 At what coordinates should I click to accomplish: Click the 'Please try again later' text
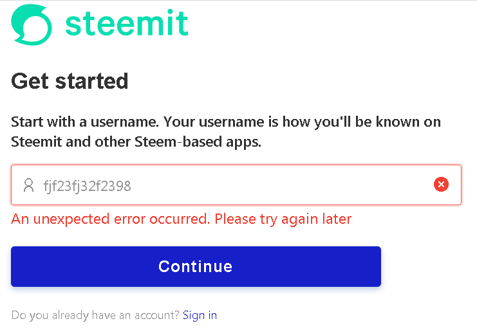click(x=283, y=219)
